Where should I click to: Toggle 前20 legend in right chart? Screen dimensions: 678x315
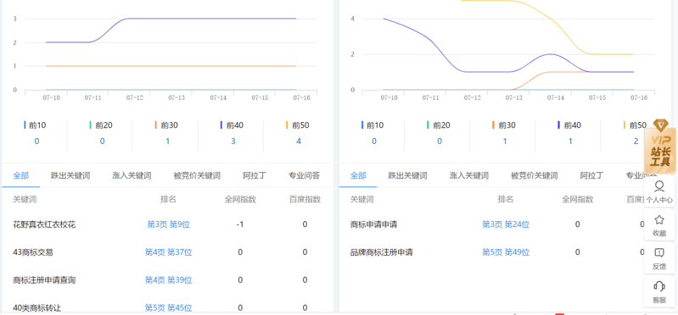point(439,125)
